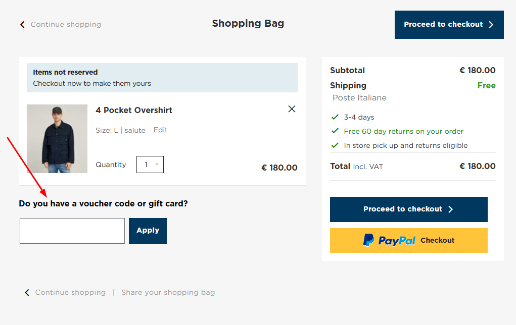Click the green checkmark beside 3-4 days
The width and height of the screenshot is (516, 325).
(x=335, y=117)
